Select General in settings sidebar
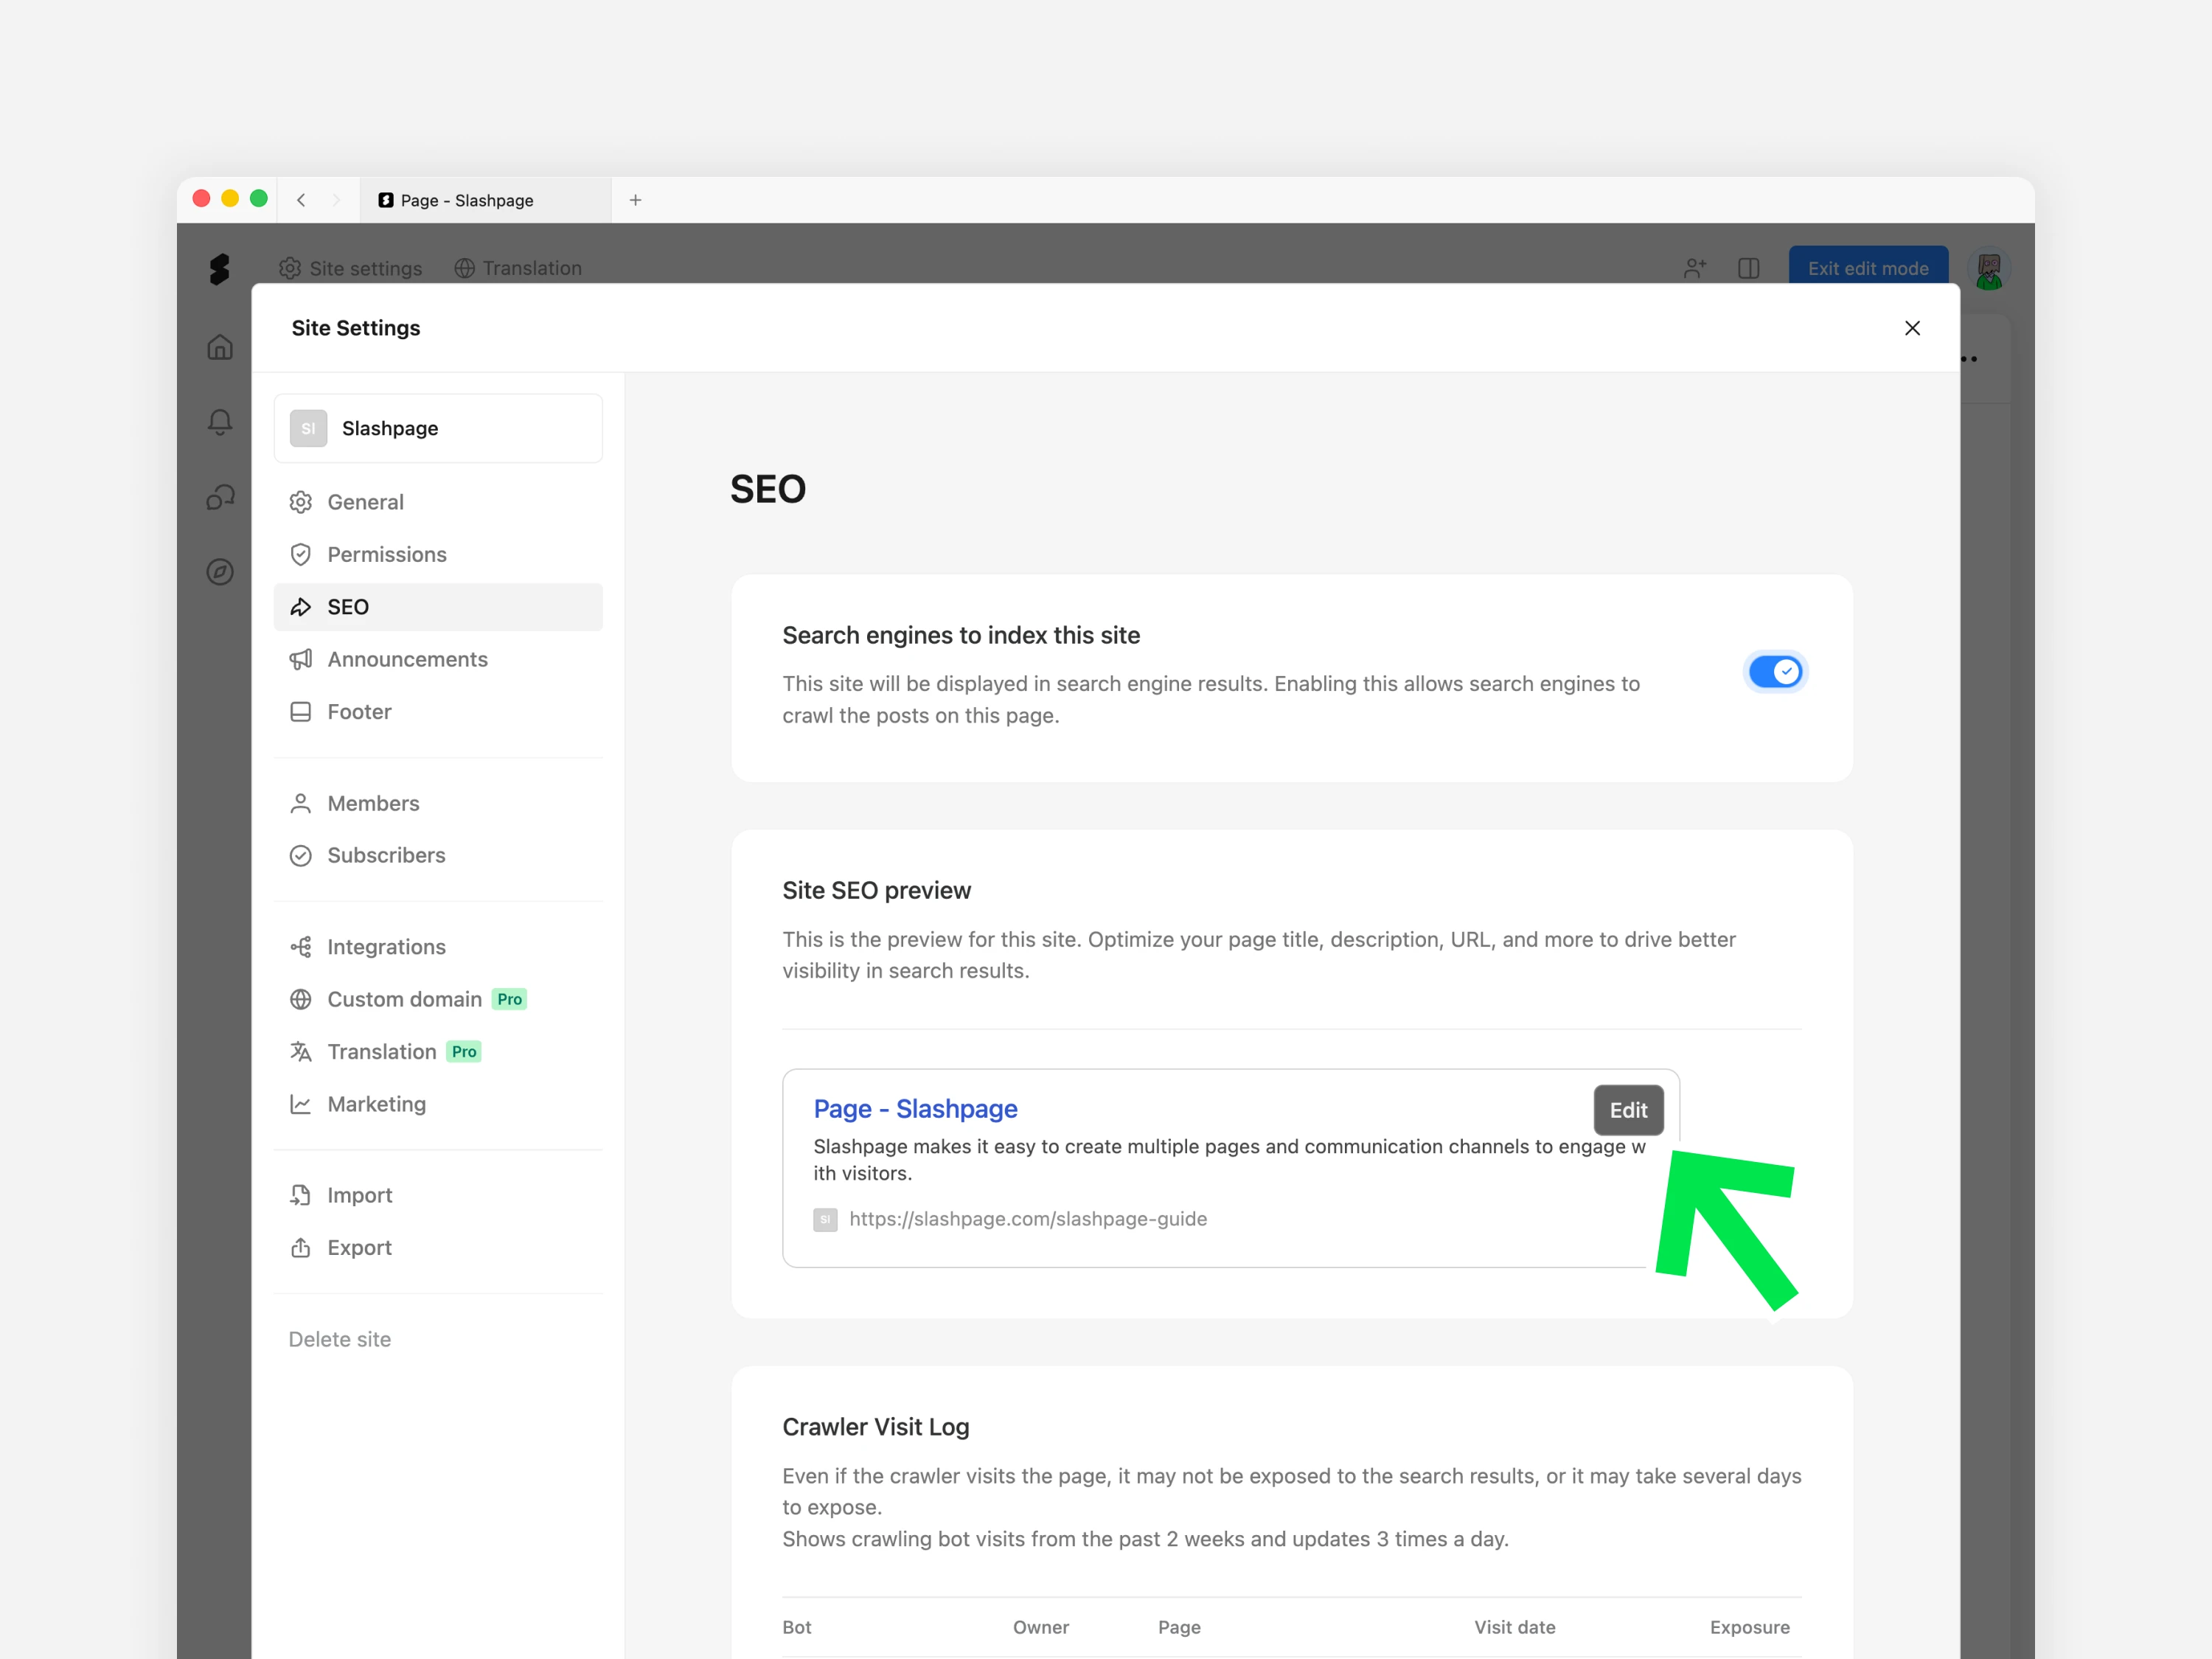Image resolution: width=2212 pixels, height=1659 pixels. (365, 502)
